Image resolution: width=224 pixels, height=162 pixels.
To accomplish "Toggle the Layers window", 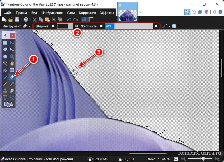I will [200, 12].
